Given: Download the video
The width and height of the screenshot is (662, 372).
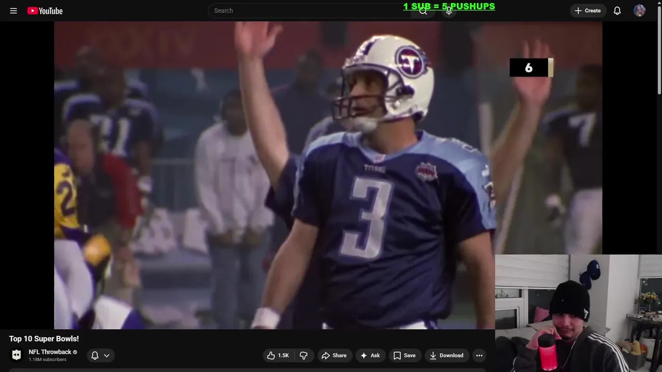Looking at the screenshot, I should pyautogui.click(x=446, y=355).
